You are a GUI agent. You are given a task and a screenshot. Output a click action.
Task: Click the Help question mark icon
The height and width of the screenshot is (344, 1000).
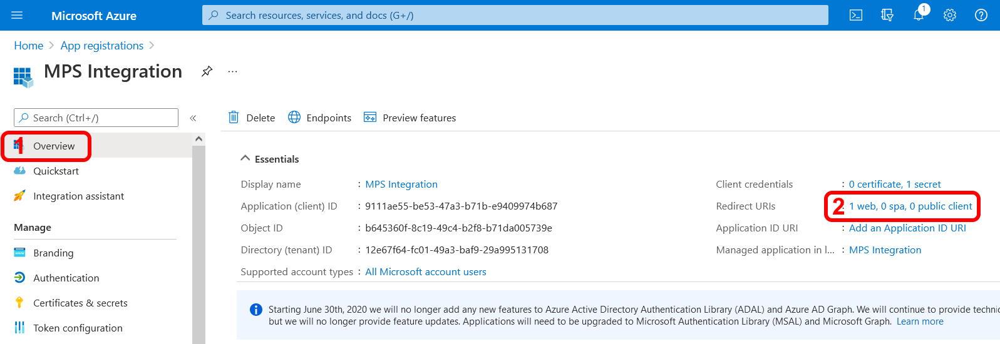point(981,15)
